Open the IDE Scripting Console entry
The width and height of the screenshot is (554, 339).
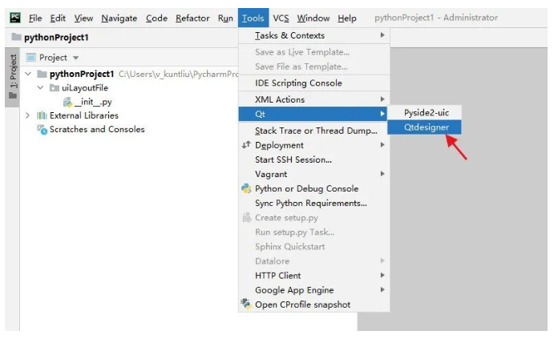click(314, 83)
